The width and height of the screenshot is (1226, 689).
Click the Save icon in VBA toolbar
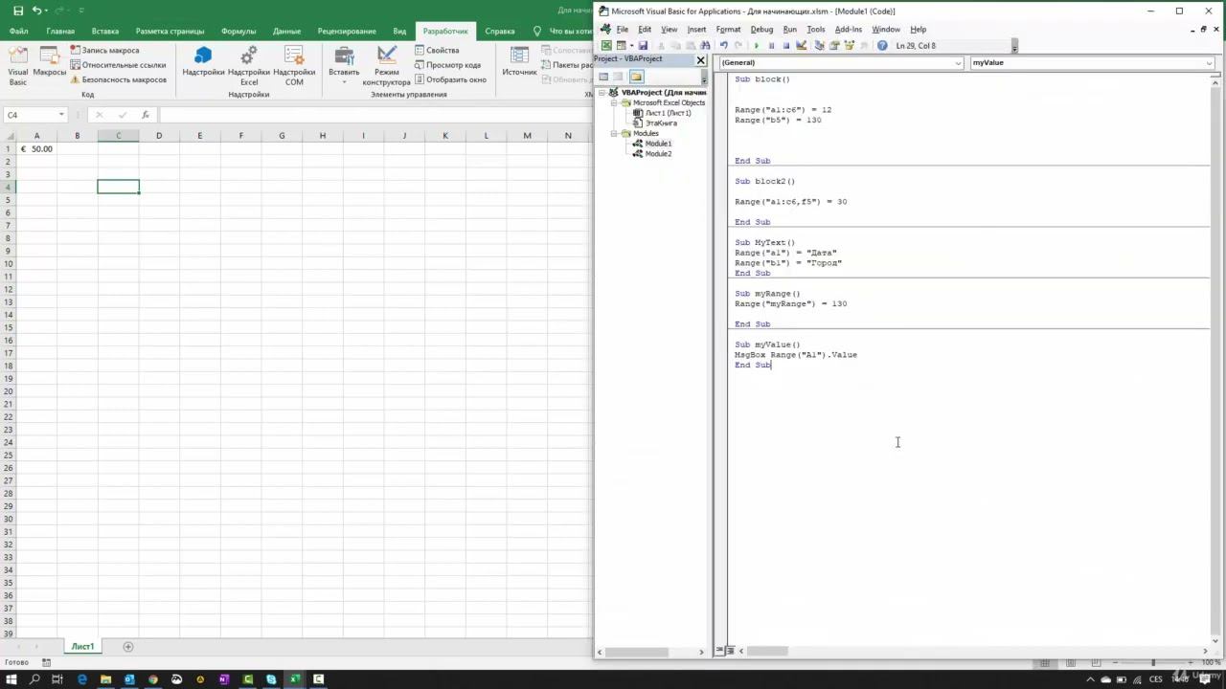643,45
